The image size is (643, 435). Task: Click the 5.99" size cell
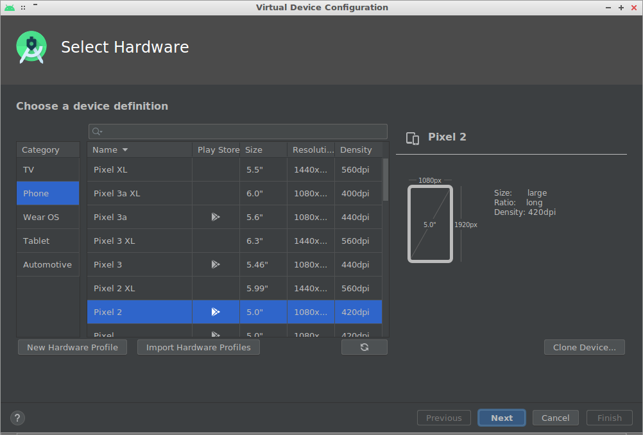point(264,288)
